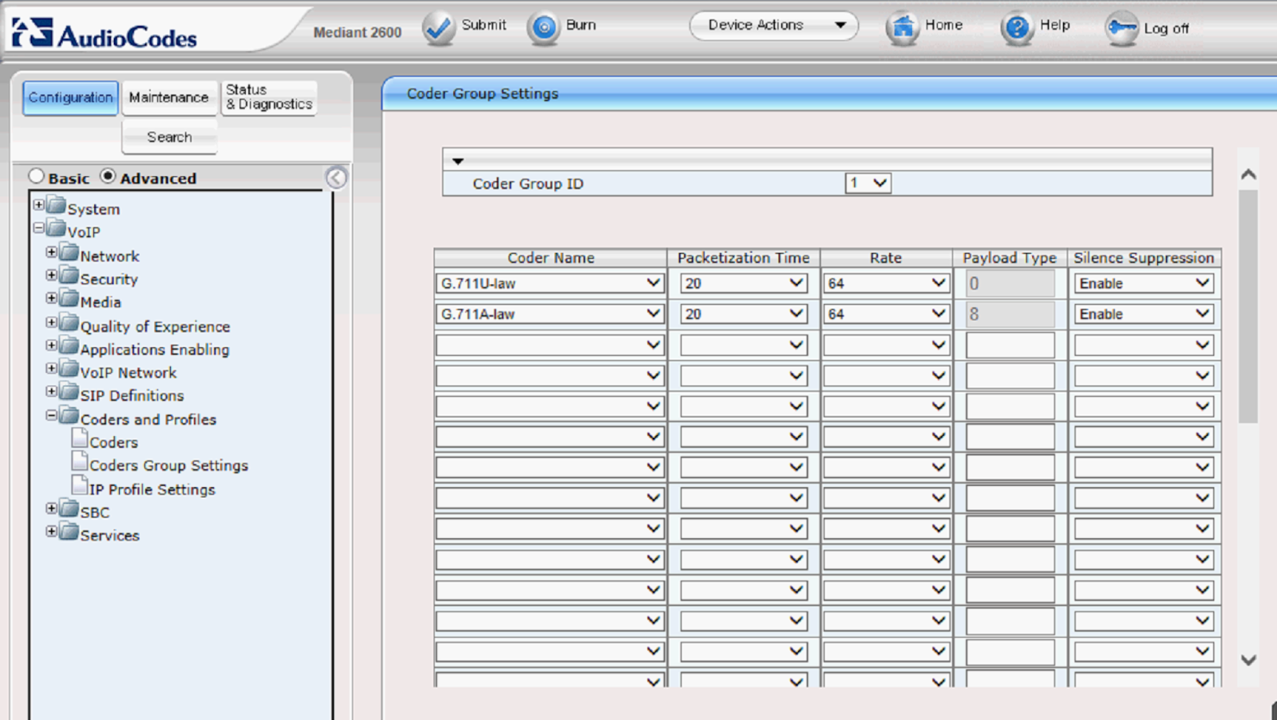The image size is (1277, 720).
Task: Collapse the navigation pane with the chevron icon
Action: [337, 177]
